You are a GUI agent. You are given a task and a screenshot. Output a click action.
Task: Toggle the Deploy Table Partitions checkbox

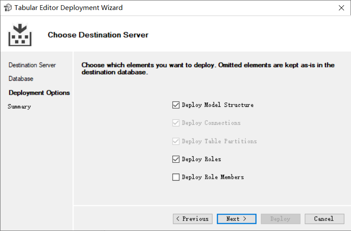176,141
